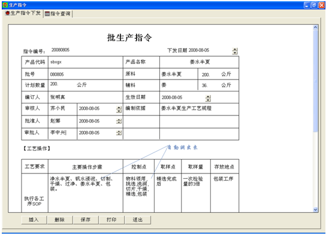Image resolution: width=326 pixels, height=235 pixels.
Task: Click the 存放地点 cell 包装工序
Action: [225, 193]
